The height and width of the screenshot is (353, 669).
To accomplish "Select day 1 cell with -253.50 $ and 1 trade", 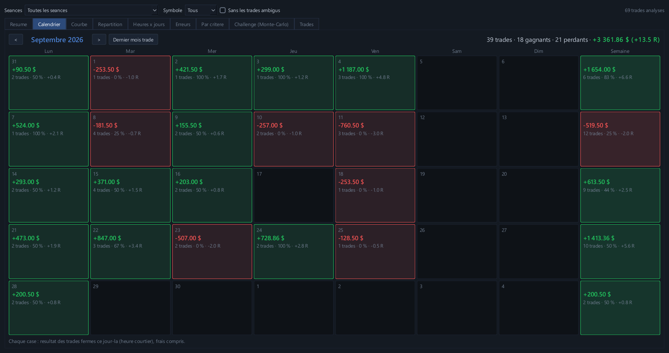I will pos(130,83).
